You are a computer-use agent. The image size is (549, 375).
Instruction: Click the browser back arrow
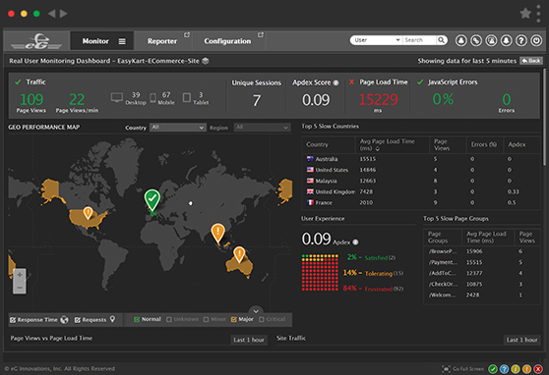[x=51, y=14]
